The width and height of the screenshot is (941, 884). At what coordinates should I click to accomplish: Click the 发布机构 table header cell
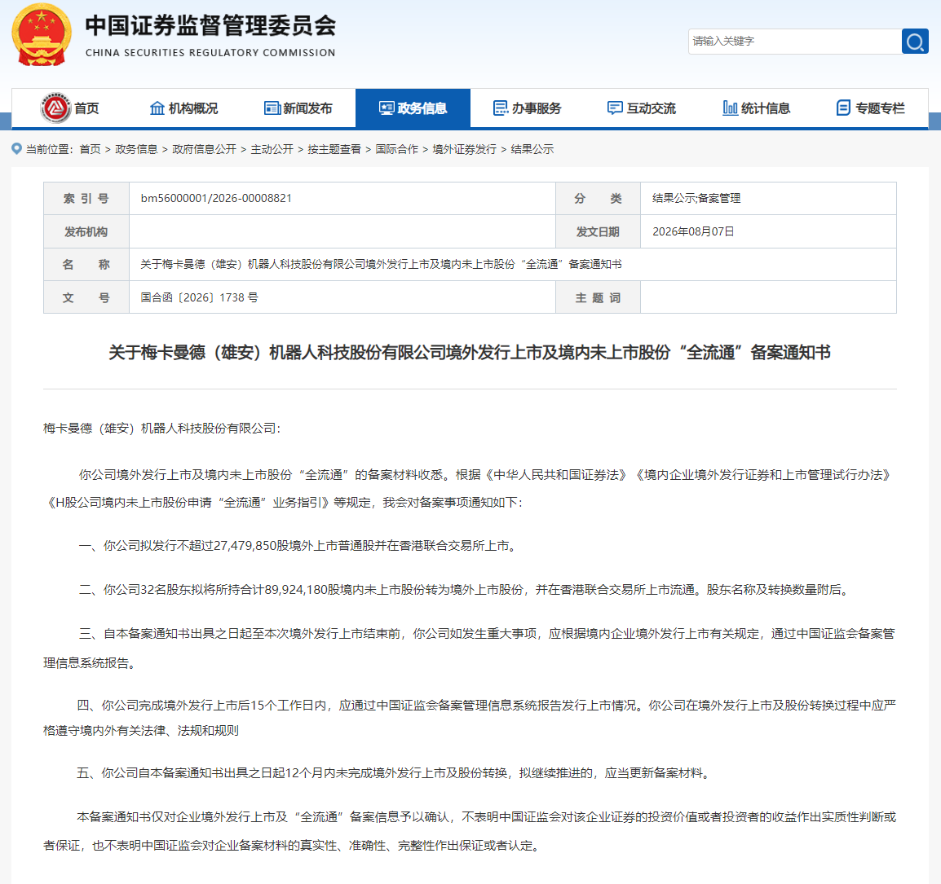pos(86,231)
